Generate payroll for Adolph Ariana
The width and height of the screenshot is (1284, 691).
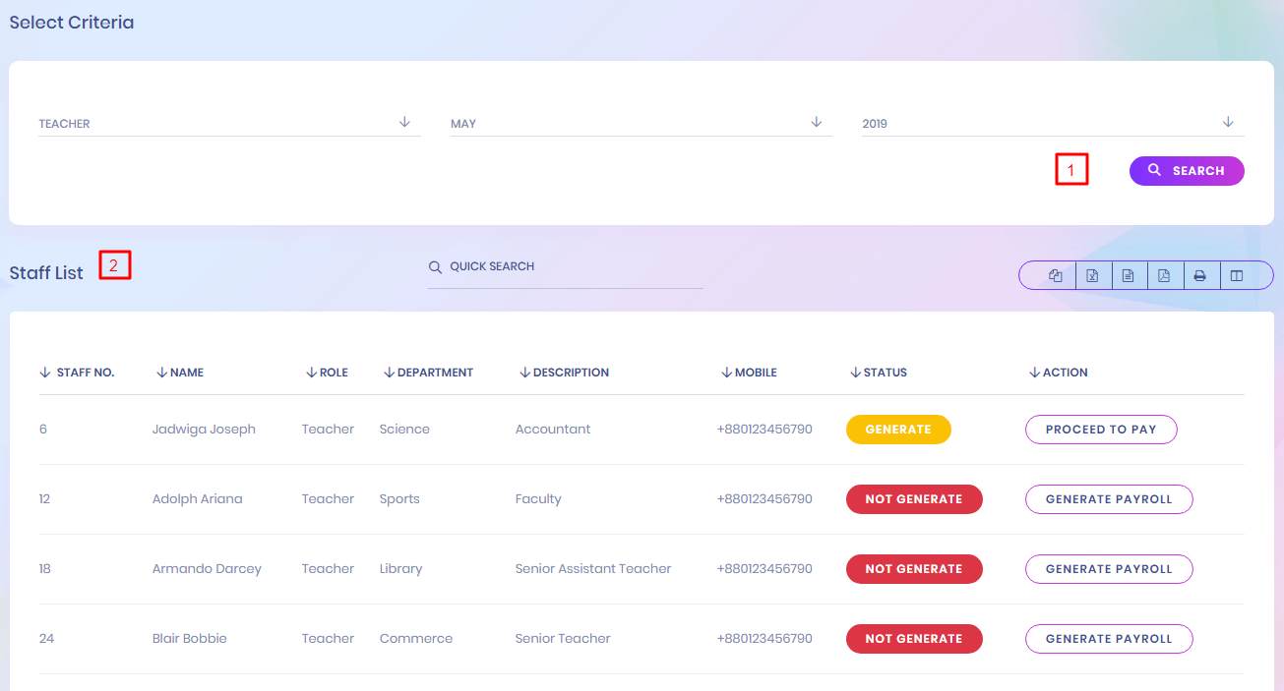(x=1109, y=499)
